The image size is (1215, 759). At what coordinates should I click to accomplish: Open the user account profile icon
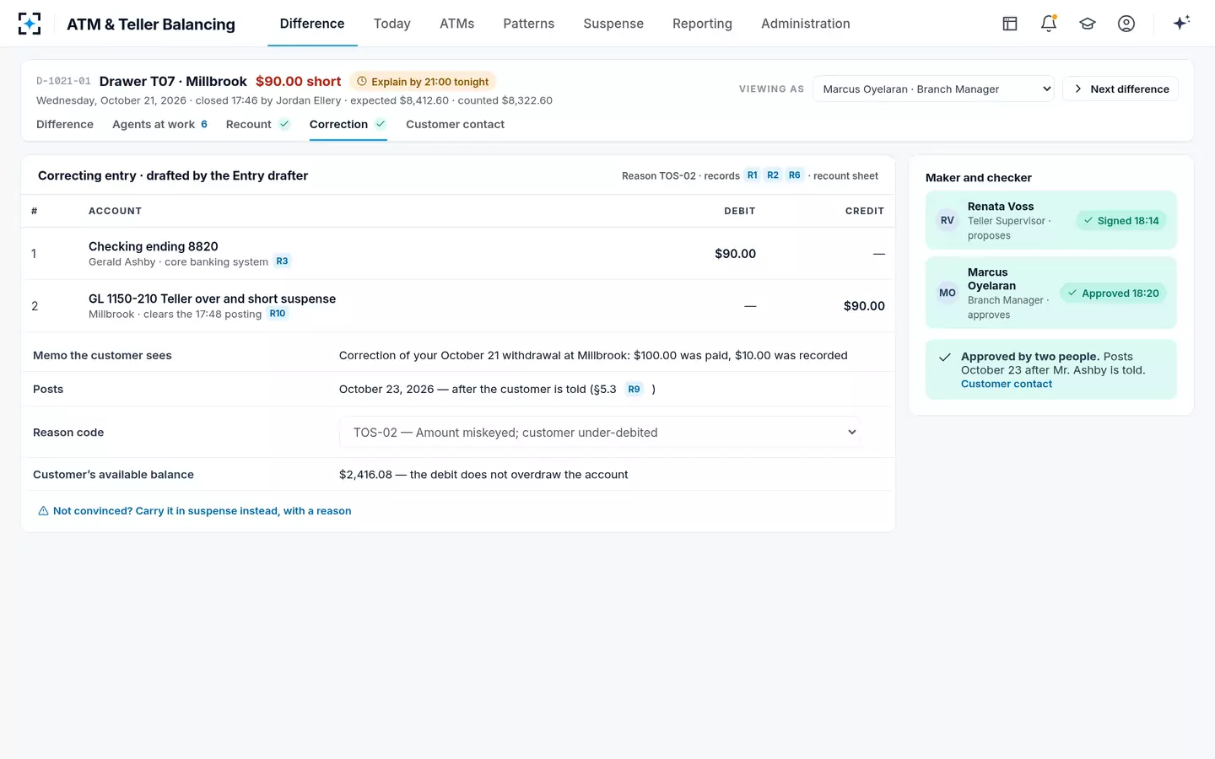pyautogui.click(x=1126, y=24)
